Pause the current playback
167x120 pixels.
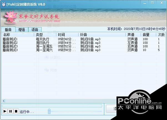pos(11,111)
